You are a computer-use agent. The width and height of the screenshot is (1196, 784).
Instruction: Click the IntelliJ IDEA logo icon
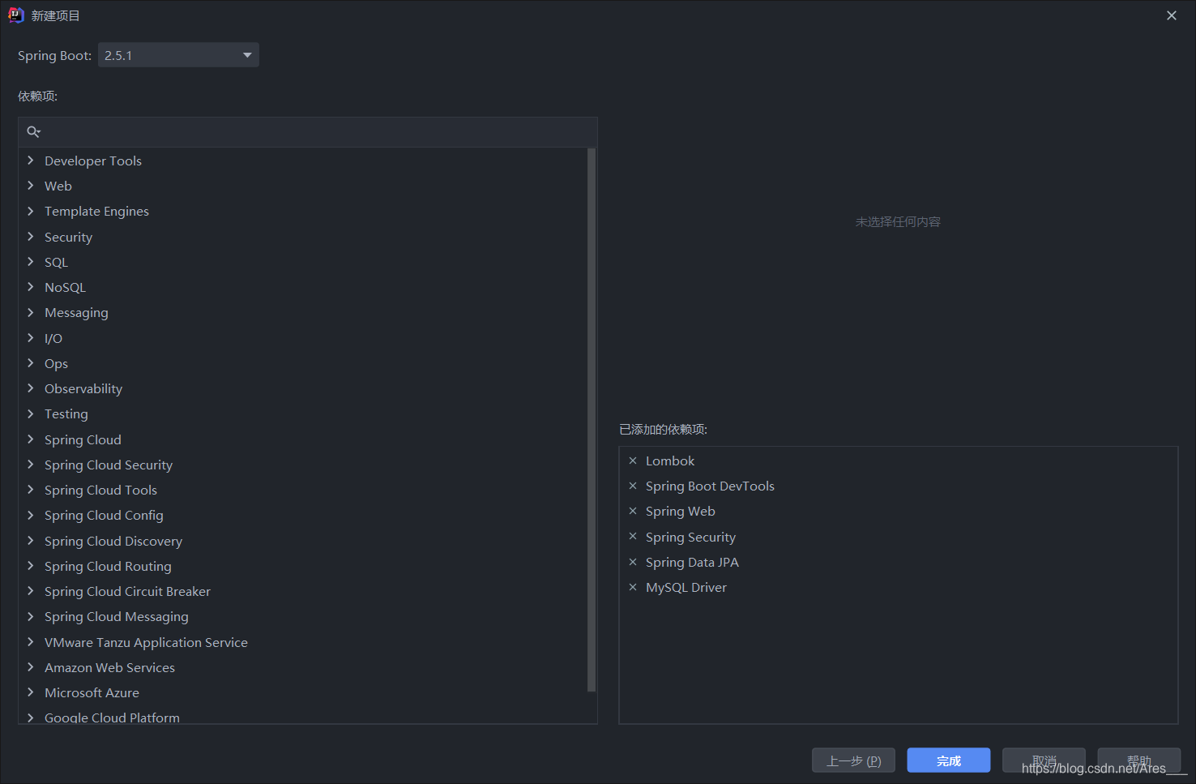click(16, 15)
